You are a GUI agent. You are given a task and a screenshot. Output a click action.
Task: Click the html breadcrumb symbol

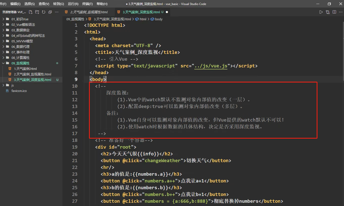pyautogui.click(x=141, y=19)
